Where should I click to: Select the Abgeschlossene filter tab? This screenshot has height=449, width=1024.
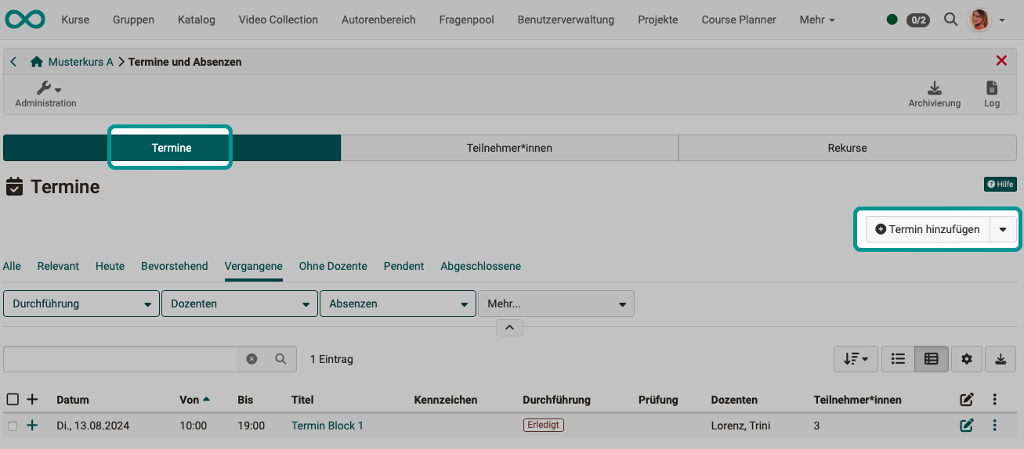click(480, 266)
